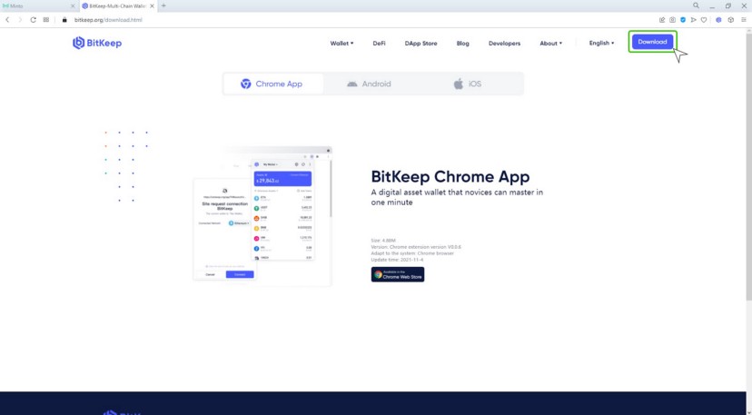Click the browser forward arrow
Viewport: 752px width, 415px height.
coord(20,20)
